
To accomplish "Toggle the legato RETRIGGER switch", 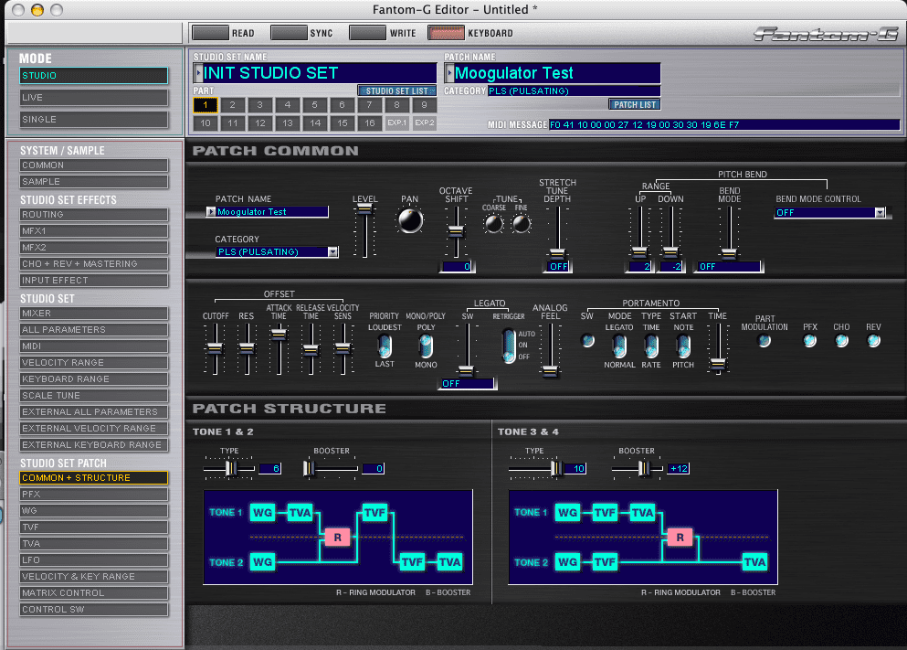I will [509, 346].
